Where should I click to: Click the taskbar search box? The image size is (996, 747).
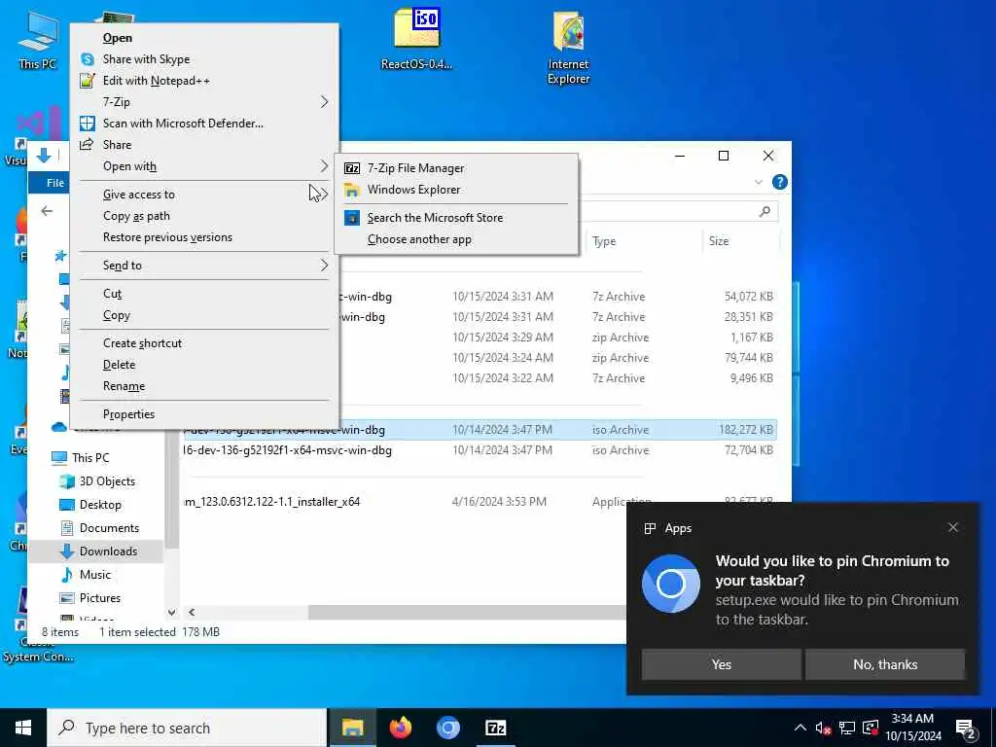click(x=188, y=728)
